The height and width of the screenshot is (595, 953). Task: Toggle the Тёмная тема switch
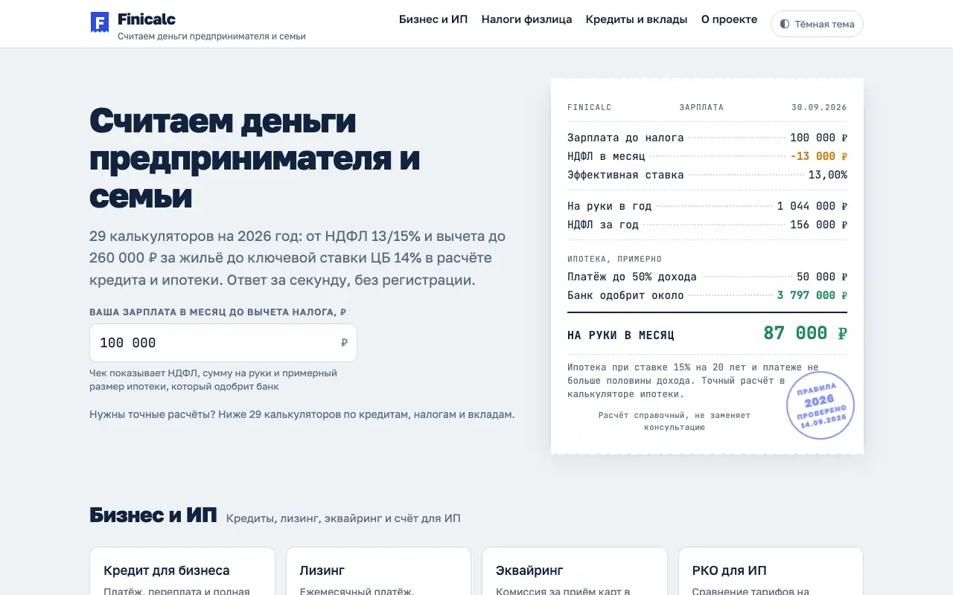click(x=817, y=24)
